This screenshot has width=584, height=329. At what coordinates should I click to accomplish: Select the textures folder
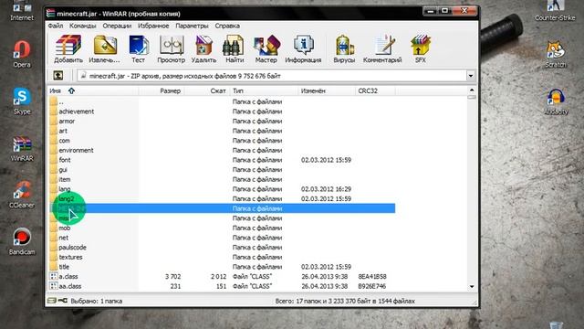pyautogui.click(x=70, y=257)
